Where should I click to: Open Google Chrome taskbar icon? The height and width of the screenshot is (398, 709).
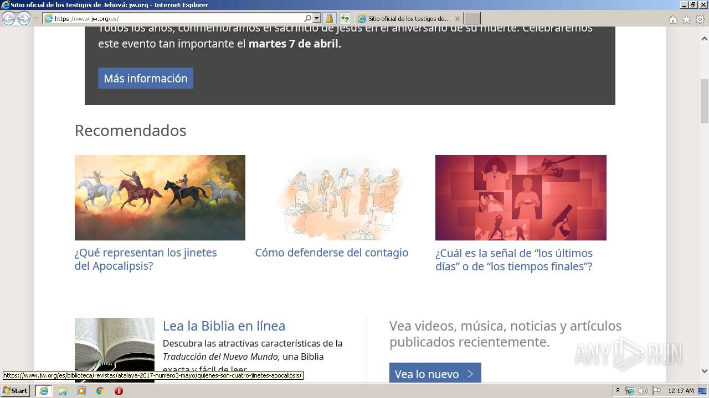pos(100,391)
